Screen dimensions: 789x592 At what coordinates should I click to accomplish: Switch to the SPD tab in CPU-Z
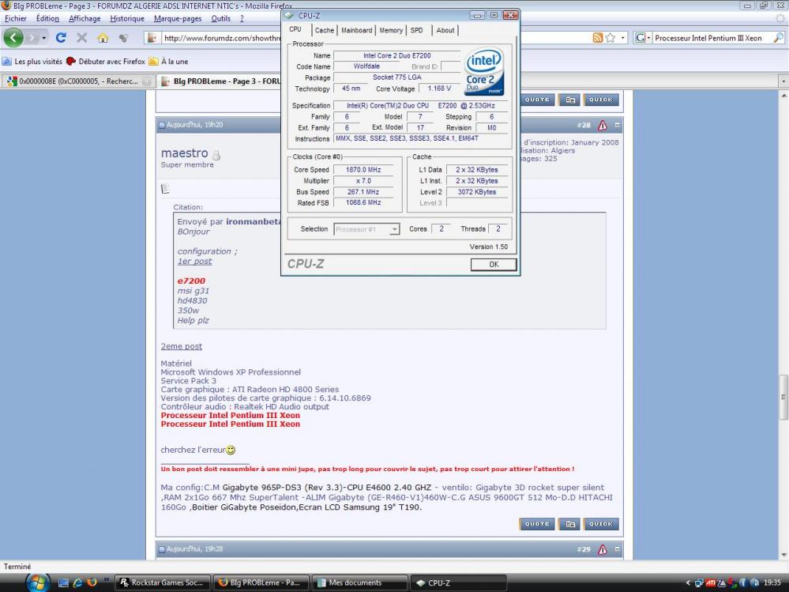tap(417, 30)
